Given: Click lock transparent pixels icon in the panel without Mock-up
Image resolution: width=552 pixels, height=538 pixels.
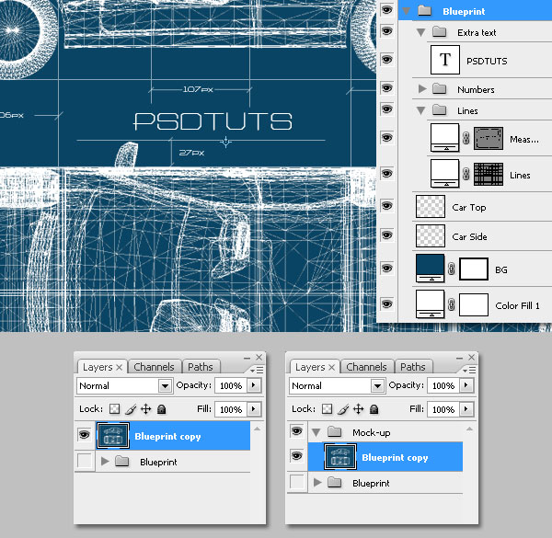Looking at the screenshot, I should tap(114, 409).
